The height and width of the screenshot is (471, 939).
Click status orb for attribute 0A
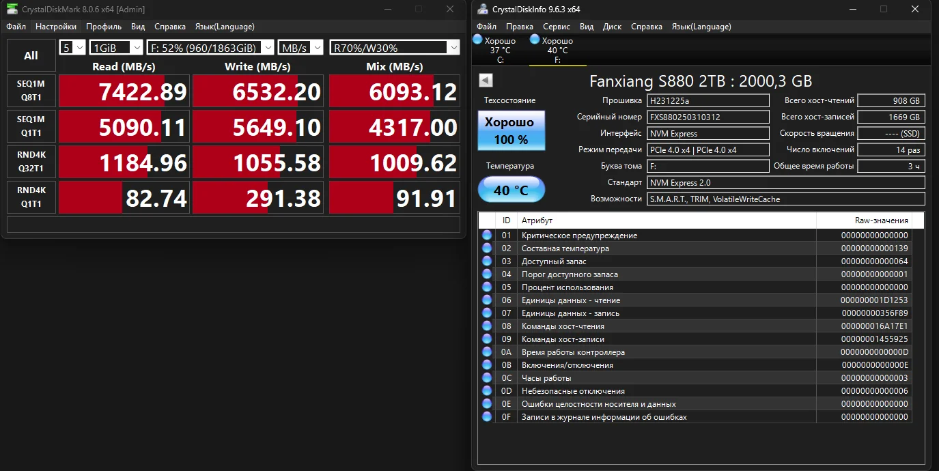click(x=487, y=352)
